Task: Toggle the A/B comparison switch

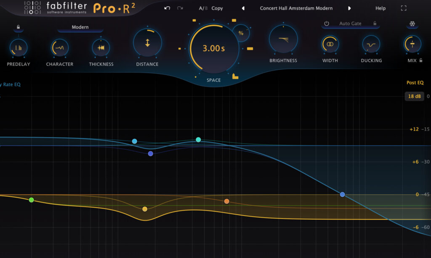Action: click(x=203, y=8)
